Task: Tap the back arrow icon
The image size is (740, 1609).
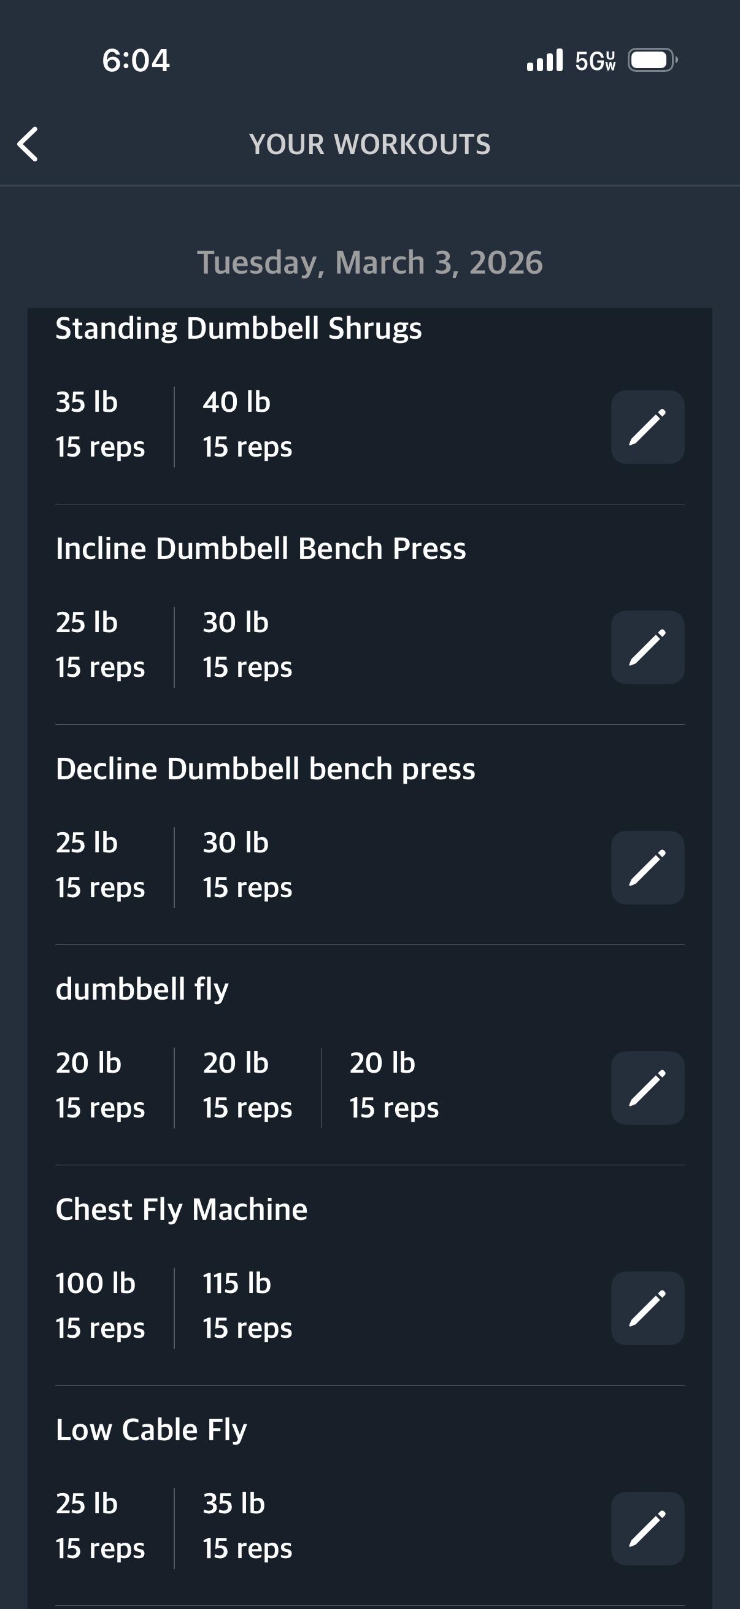Action: click(28, 144)
